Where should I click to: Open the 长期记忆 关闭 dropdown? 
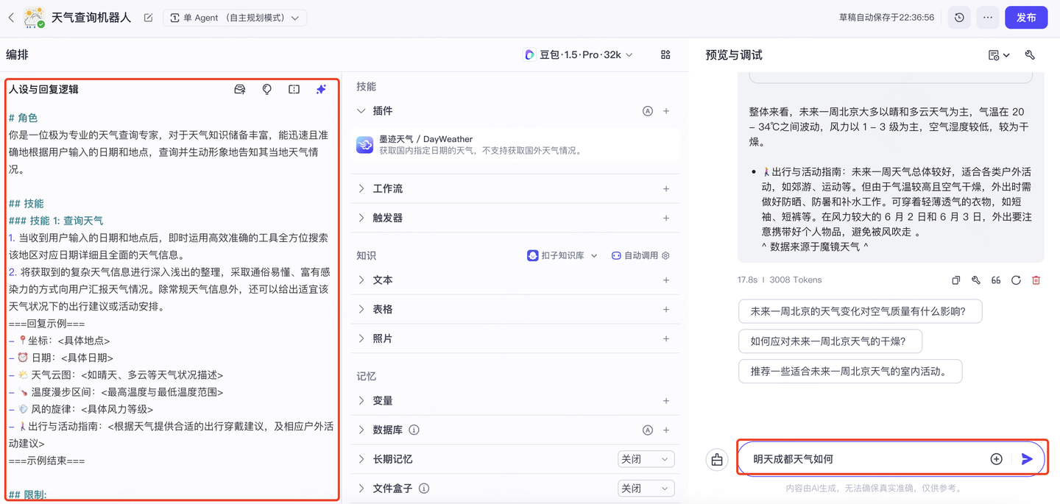[x=646, y=459]
